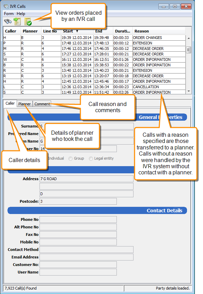View orders placed by IVR call icon
This screenshot has width=203, height=294.
(28, 22)
